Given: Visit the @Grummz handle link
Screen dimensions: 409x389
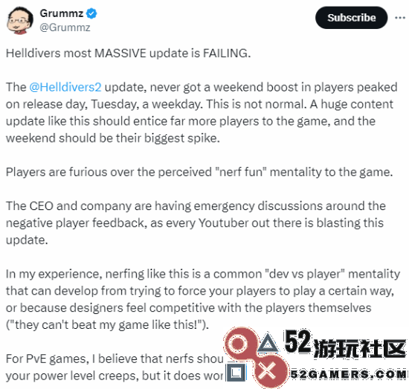Looking at the screenshot, I should pos(65,27).
